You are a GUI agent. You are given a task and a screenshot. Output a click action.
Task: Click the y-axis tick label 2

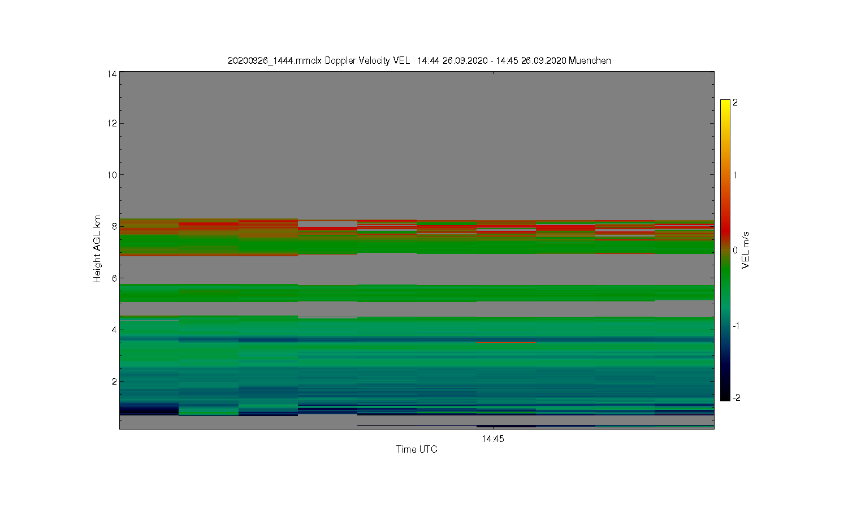[x=114, y=381]
